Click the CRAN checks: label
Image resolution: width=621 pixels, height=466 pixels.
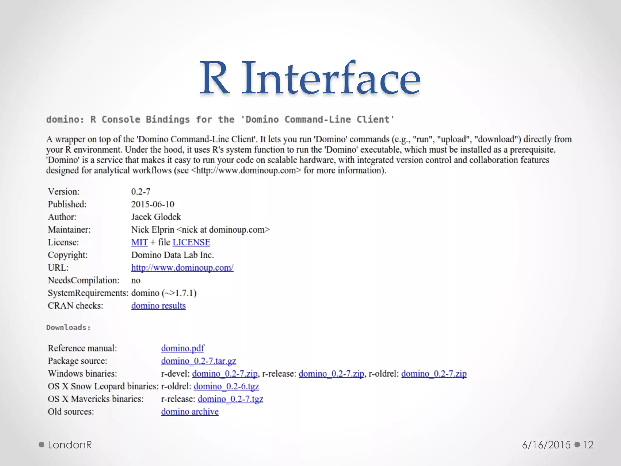point(76,306)
